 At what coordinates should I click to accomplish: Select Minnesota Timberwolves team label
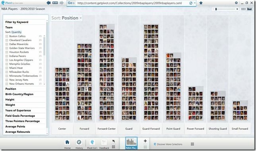point(23,76)
